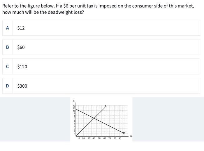Image resolution: width=204 pixels, height=151 pixels.
Task: Click the deadweight loss question text
Action: point(98,9)
